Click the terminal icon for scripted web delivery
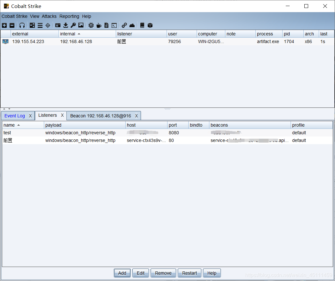The height and width of the screenshot is (281, 335). (114, 26)
